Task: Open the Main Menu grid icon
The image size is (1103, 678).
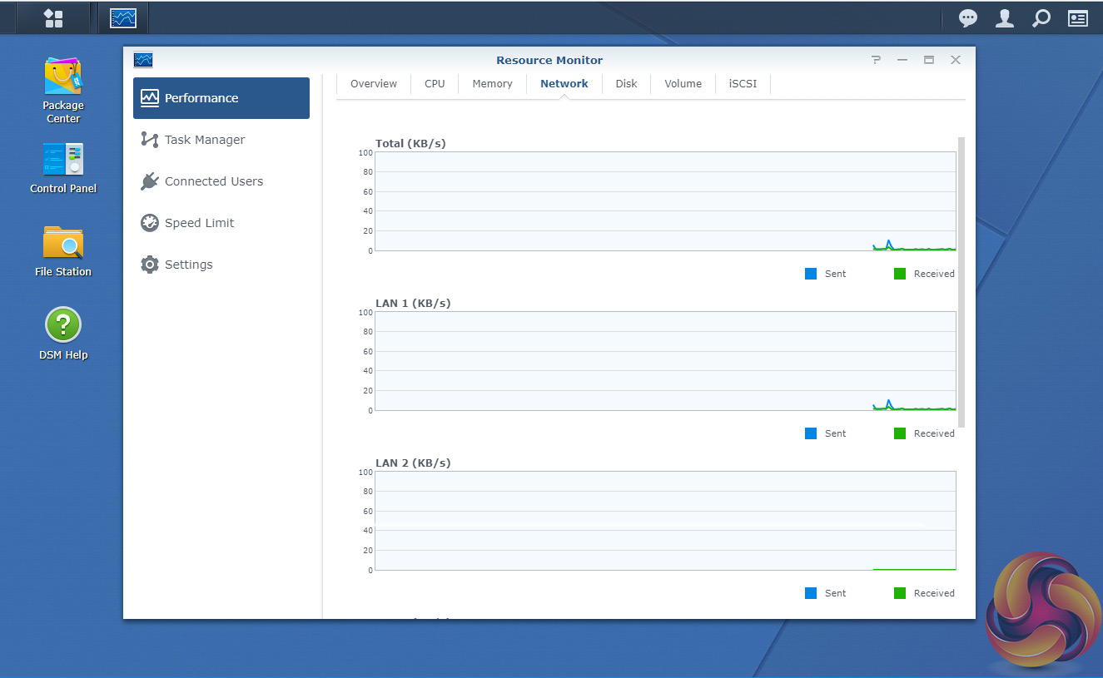Action: (53, 17)
